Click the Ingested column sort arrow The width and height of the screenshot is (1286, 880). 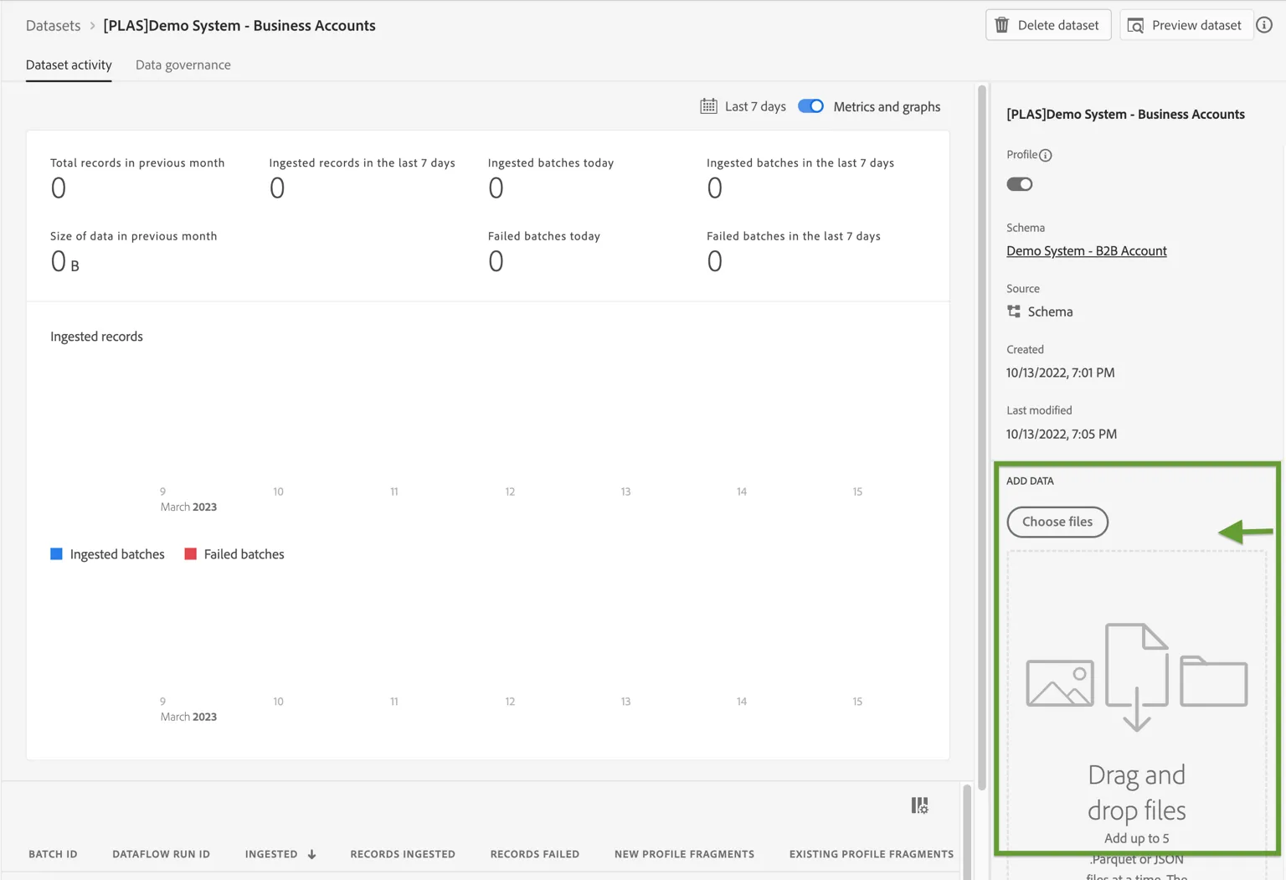coord(312,854)
